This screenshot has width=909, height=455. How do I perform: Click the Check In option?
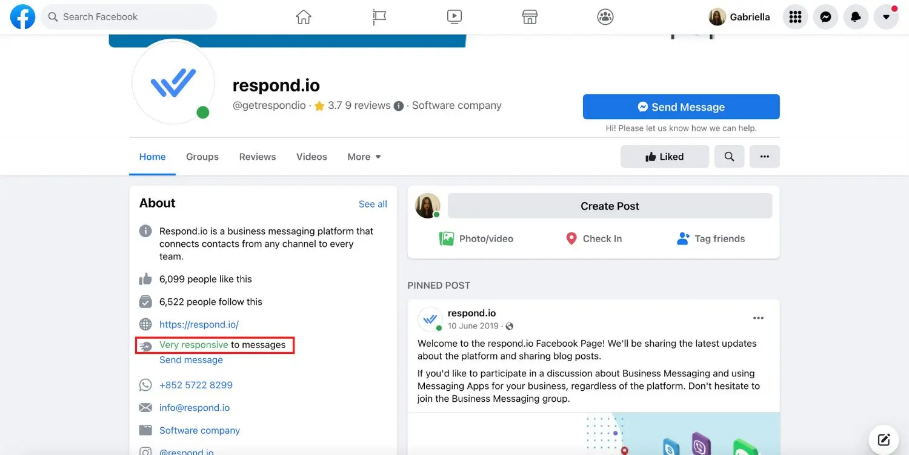click(x=593, y=238)
